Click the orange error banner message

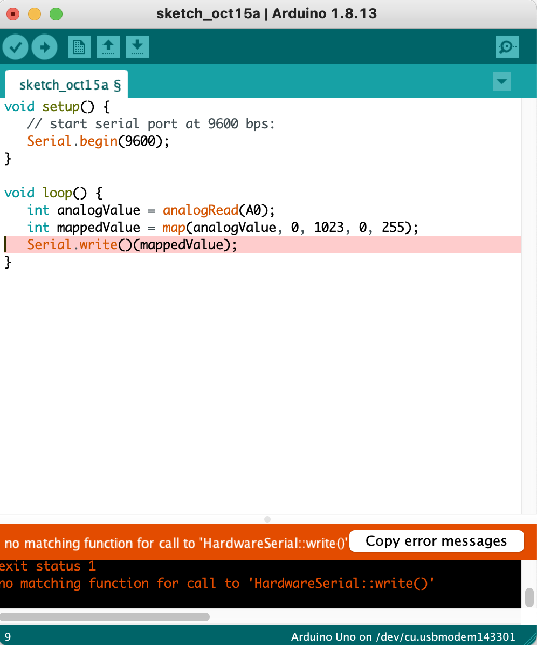[x=176, y=544]
